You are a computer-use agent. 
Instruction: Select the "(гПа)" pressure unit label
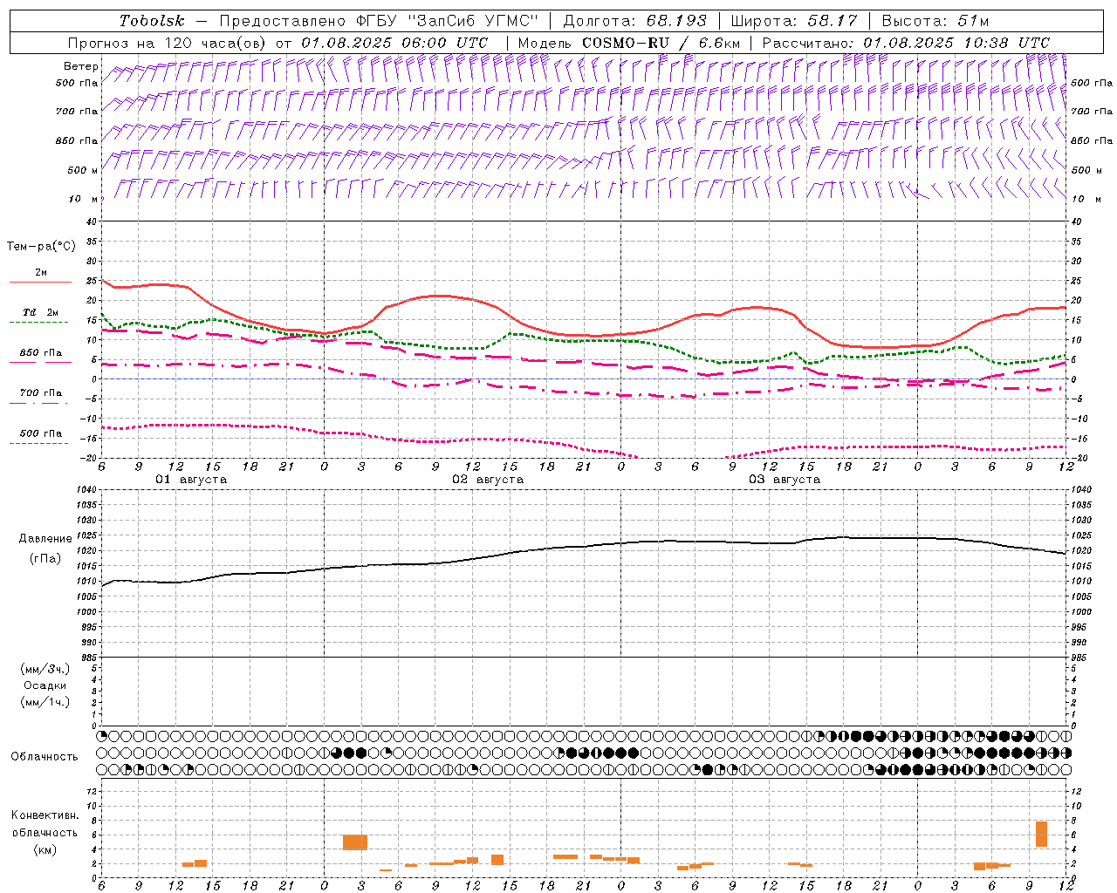point(45,559)
